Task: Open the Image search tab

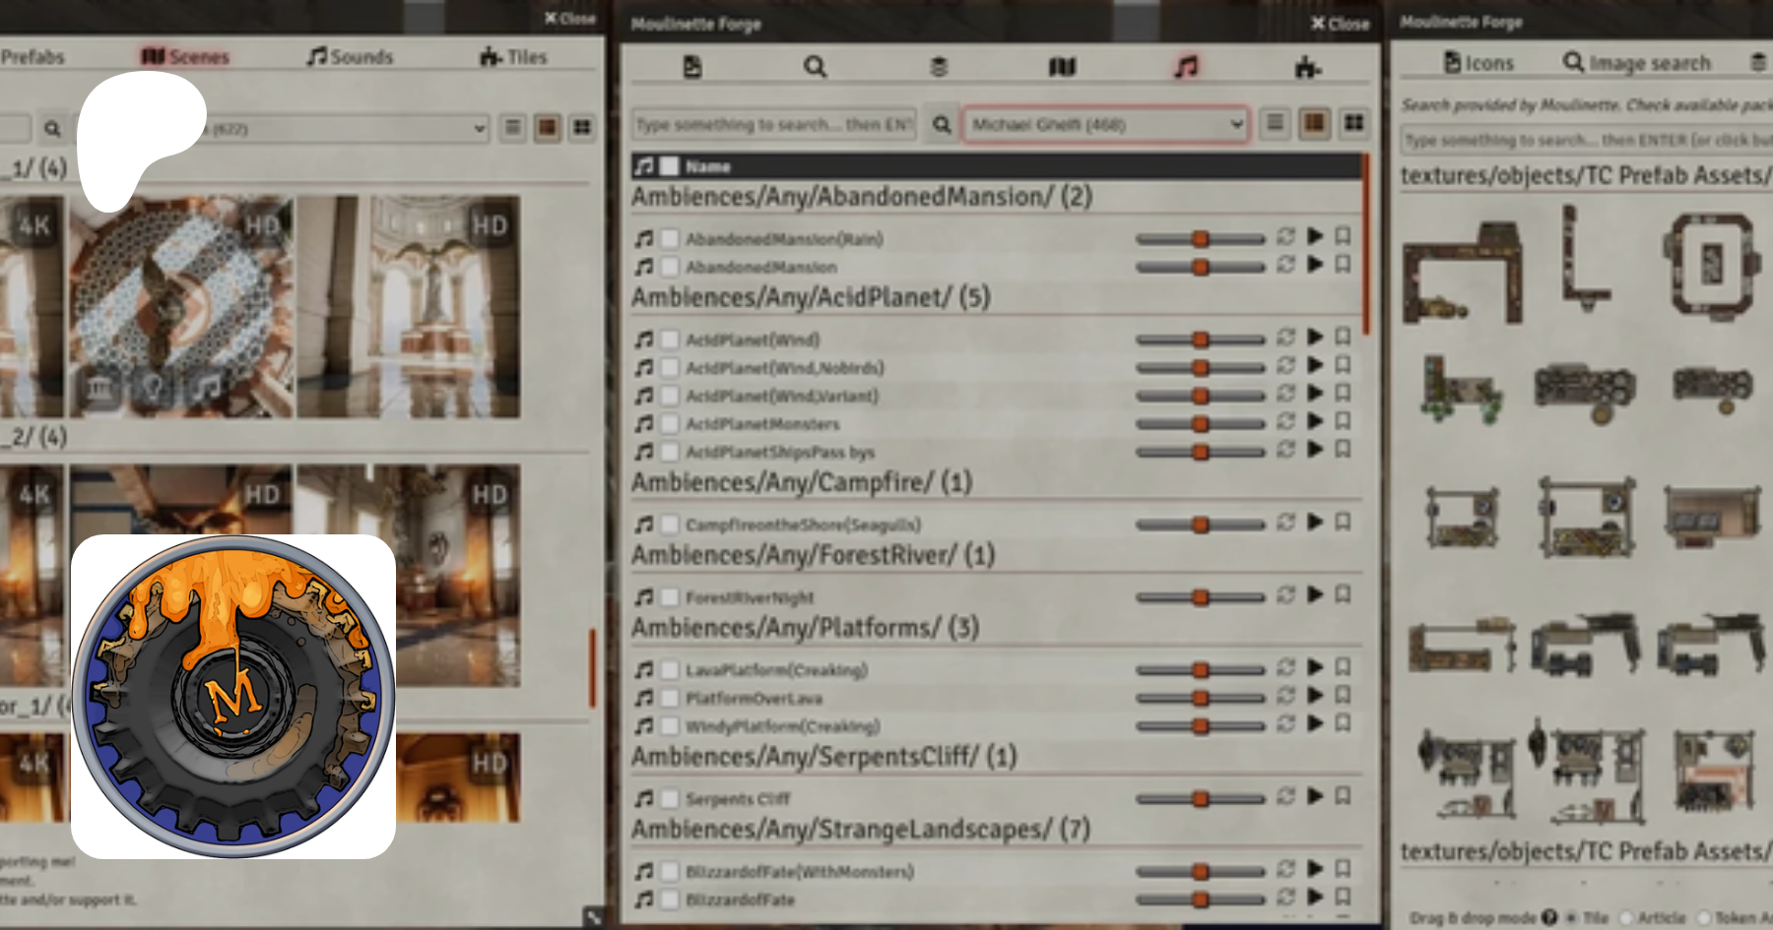Action: point(1637,63)
